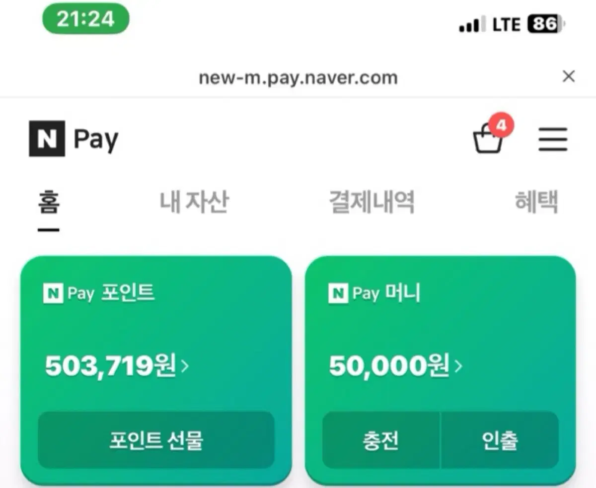This screenshot has height=488, width=596.
Task: Click the 포인트 선물 button
Action: [x=156, y=440]
